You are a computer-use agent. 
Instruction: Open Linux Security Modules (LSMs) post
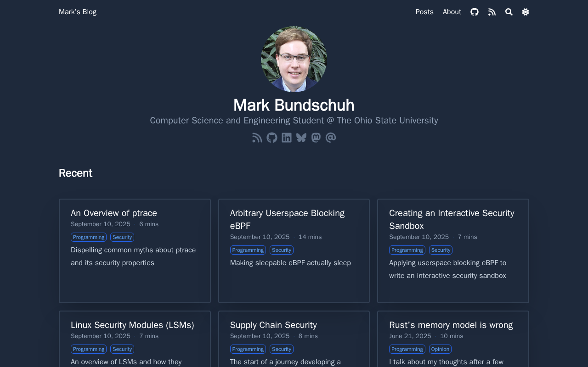pyautogui.click(x=132, y=325)
